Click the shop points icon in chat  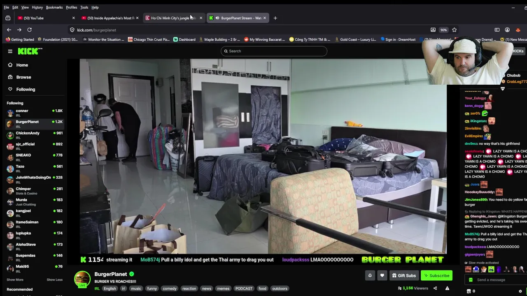tap(469, 291)
